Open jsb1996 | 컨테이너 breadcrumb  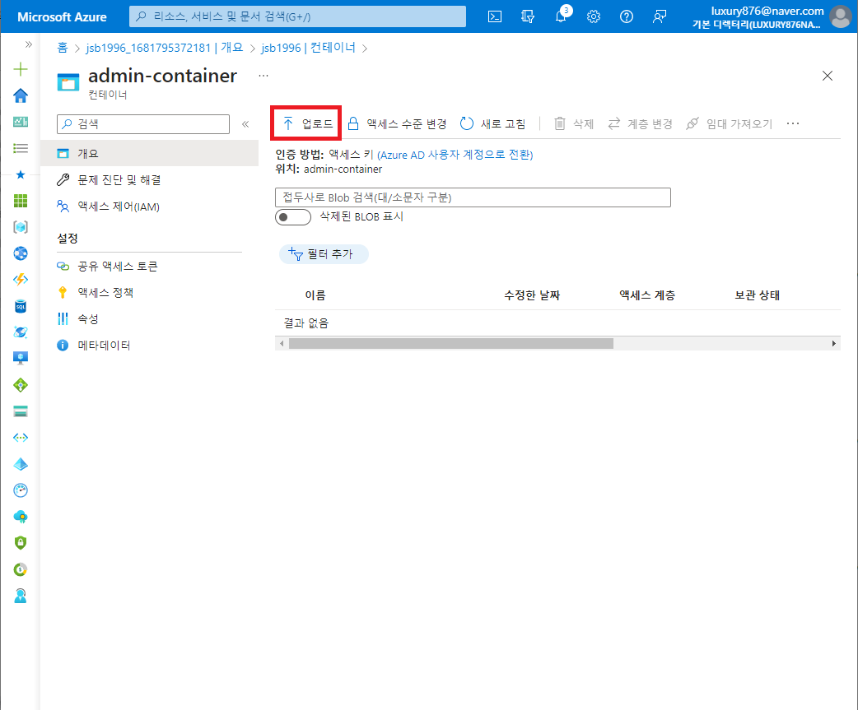(308, 48)
